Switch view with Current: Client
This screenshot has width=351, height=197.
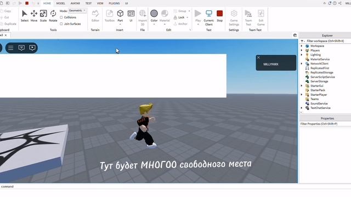[x=208, y=18]
